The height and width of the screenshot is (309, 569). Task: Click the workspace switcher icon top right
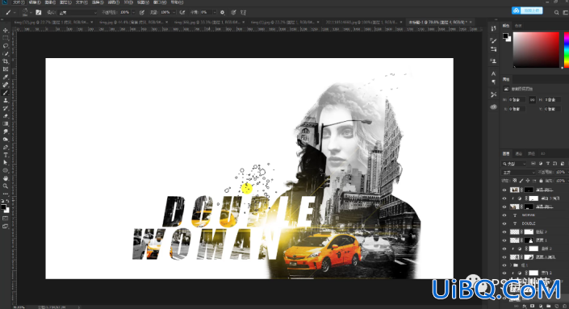coord(565,12)
